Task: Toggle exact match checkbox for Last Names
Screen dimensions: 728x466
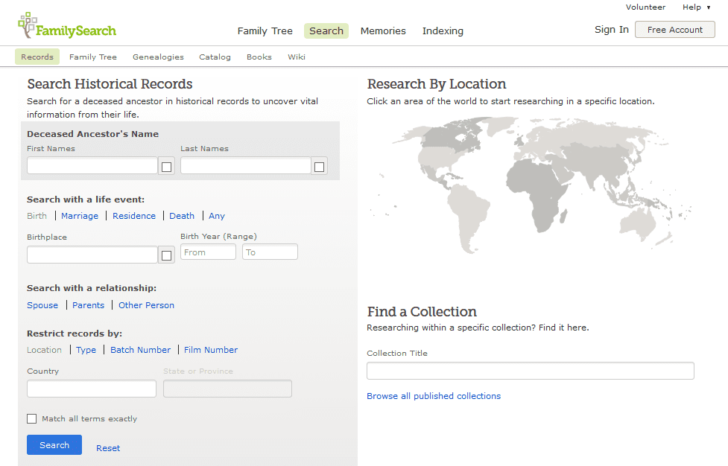Action: (x=319, y=167)
